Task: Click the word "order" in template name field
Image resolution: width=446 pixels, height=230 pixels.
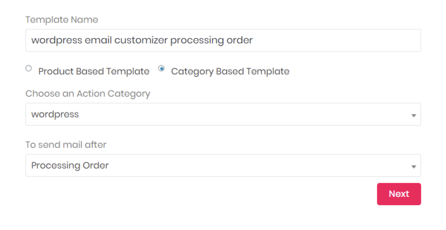Action: (239, 41)
